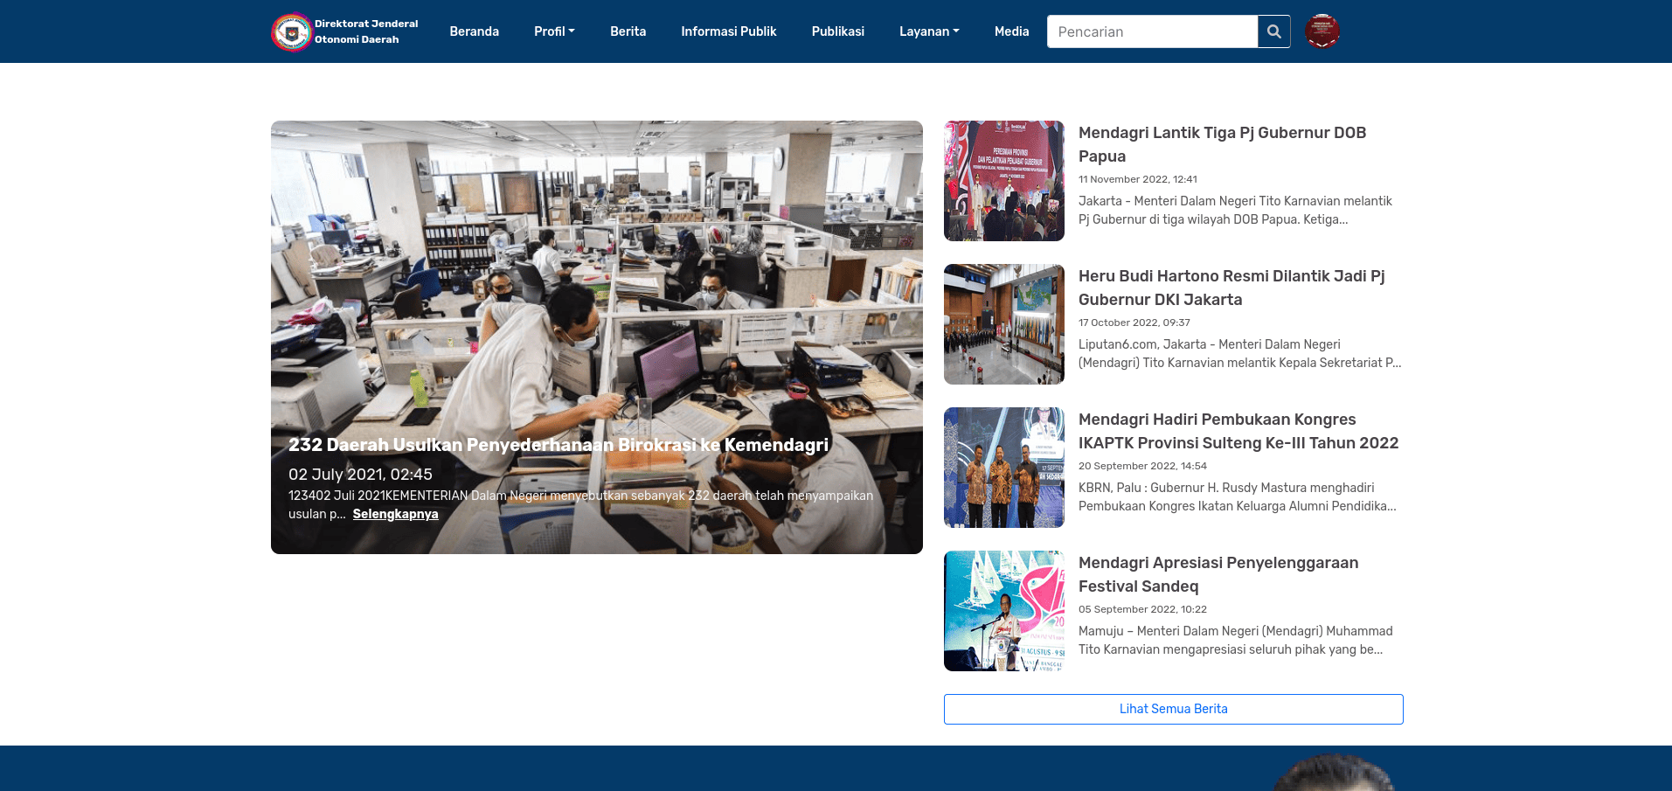The image size is (1672, 791).
Task: Click the Lihat Semua Berita button
Action: click(x=1174, y=709)
